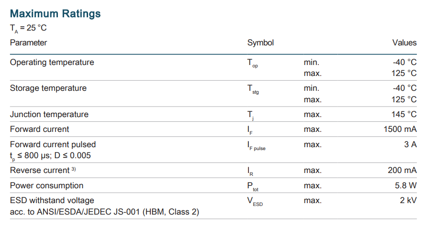Click the 5.8 W power value

(405, 185)
